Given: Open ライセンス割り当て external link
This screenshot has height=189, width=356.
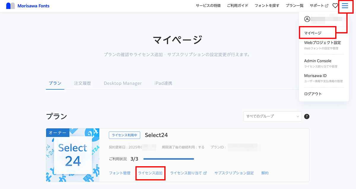Looking at the screenshot, I should click(x=188, y=173).
